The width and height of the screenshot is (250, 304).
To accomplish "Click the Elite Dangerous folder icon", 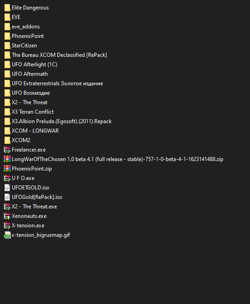I will pyautogui.click(x=7, y=8).
